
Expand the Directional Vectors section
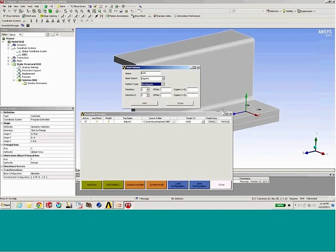coord(2,166)
